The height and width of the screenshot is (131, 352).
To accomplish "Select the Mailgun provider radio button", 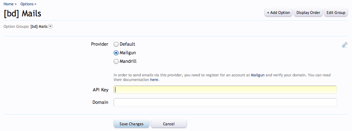I will pos(116,53).
